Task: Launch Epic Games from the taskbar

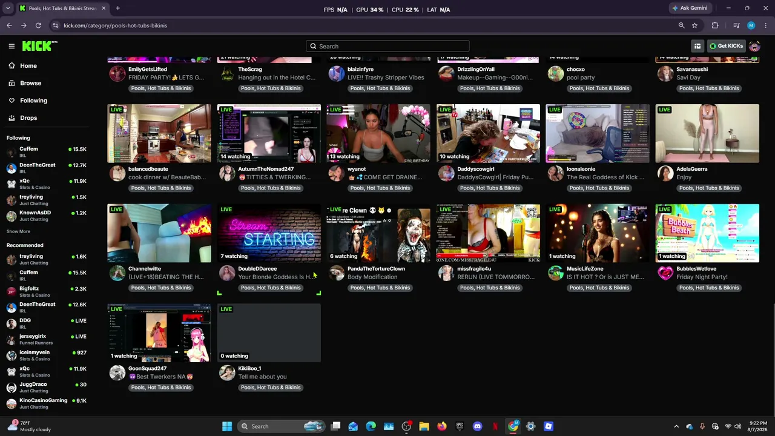Action: pyautogui.click(x=460, y=426)
